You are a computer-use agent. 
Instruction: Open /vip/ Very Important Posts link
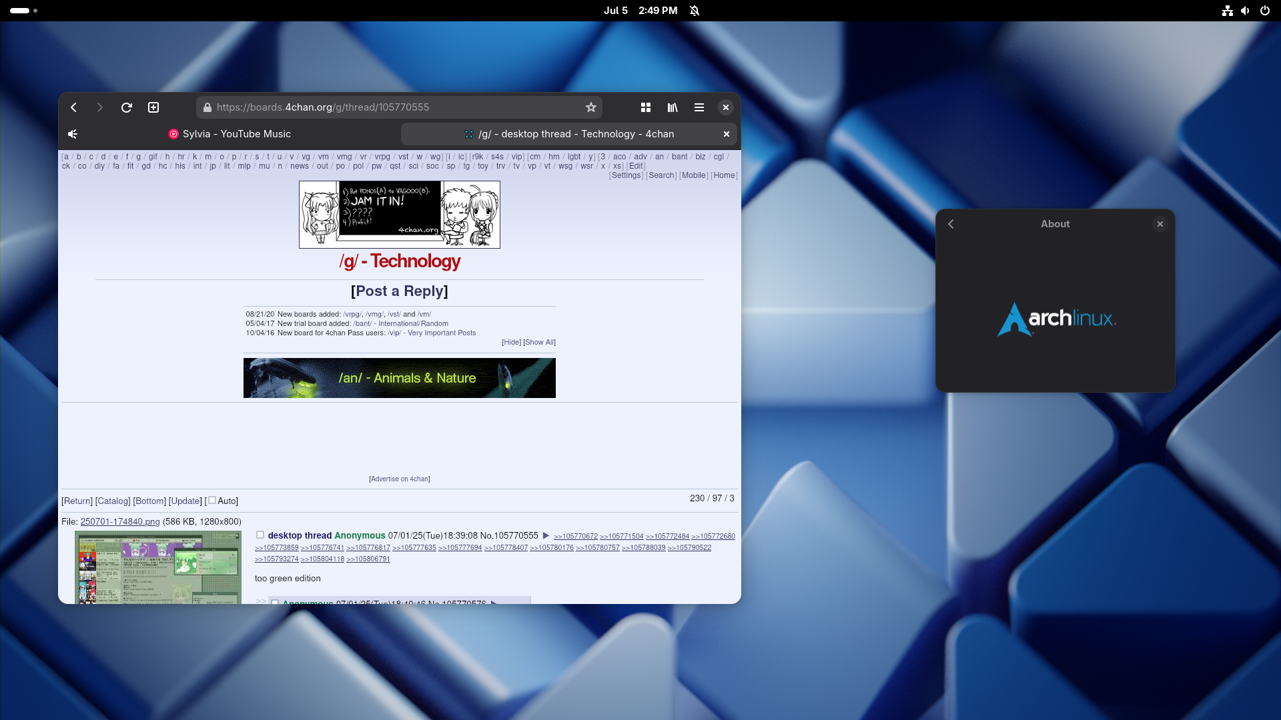432,333
